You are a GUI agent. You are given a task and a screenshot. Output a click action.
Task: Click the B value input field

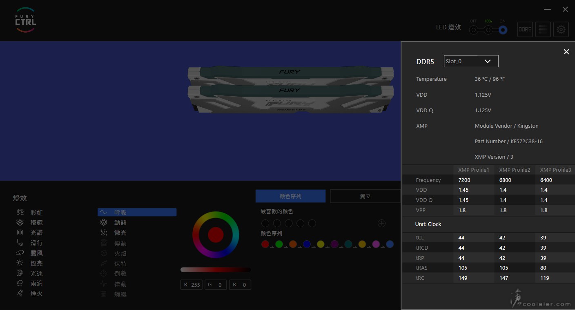tap(240, 285)
